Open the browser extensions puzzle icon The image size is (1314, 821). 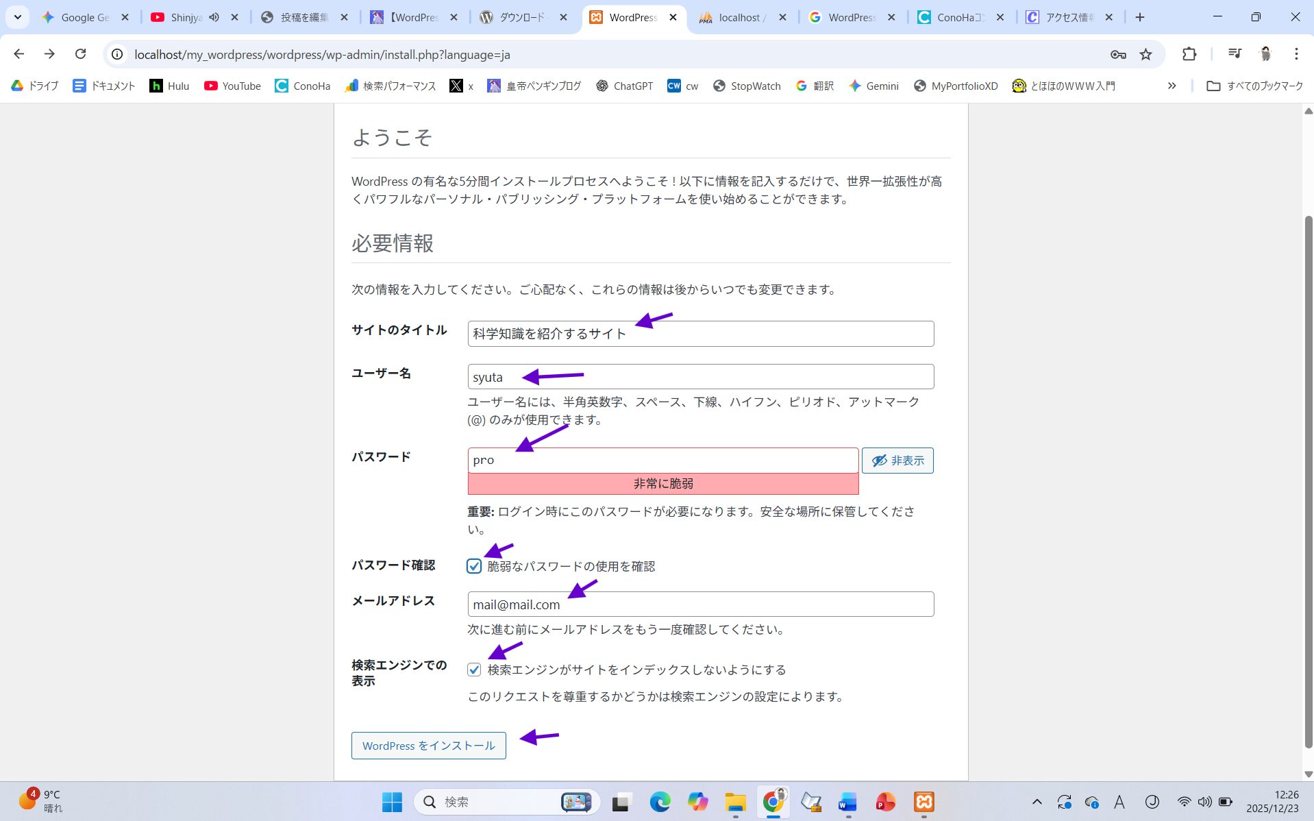pos(1189,54)
